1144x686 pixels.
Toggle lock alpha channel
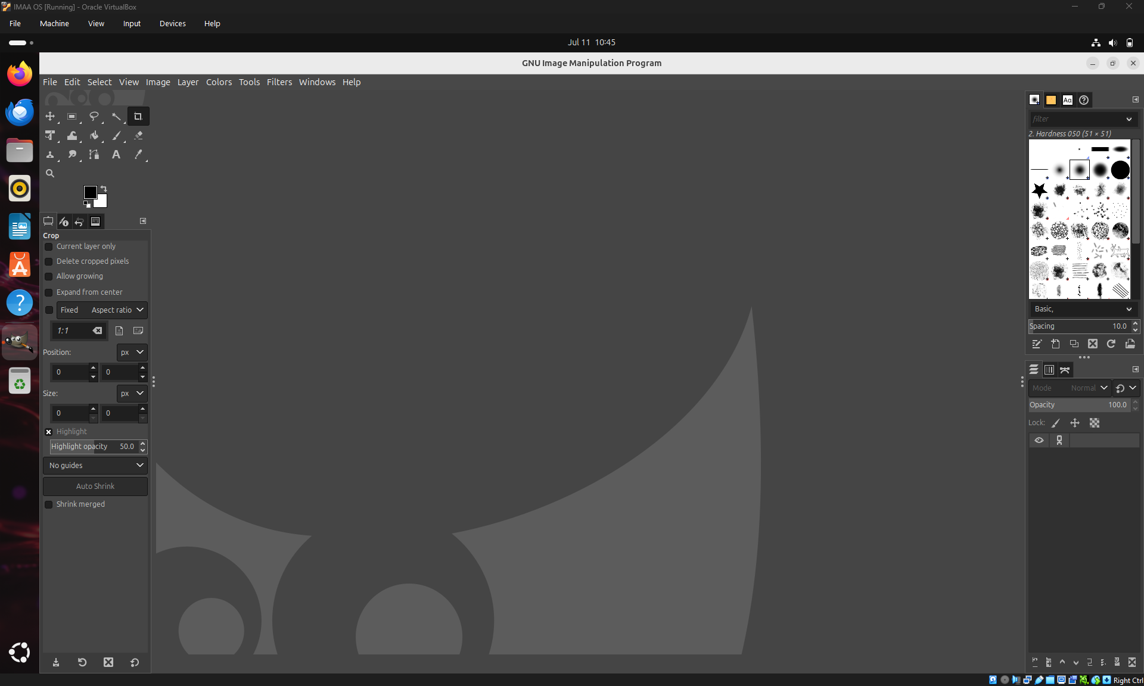(x=1095, y=423)
